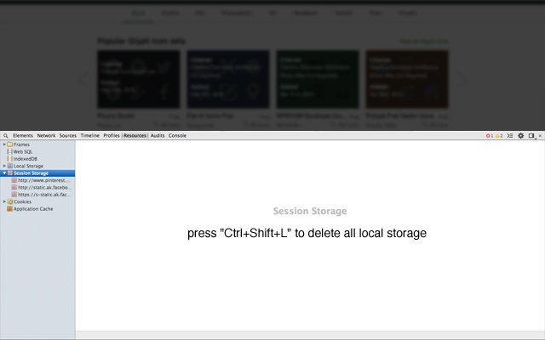Click the yellow warning count indicator

coord(499,136)
